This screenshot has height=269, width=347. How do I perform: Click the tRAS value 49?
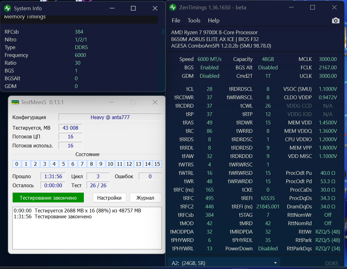209,123
